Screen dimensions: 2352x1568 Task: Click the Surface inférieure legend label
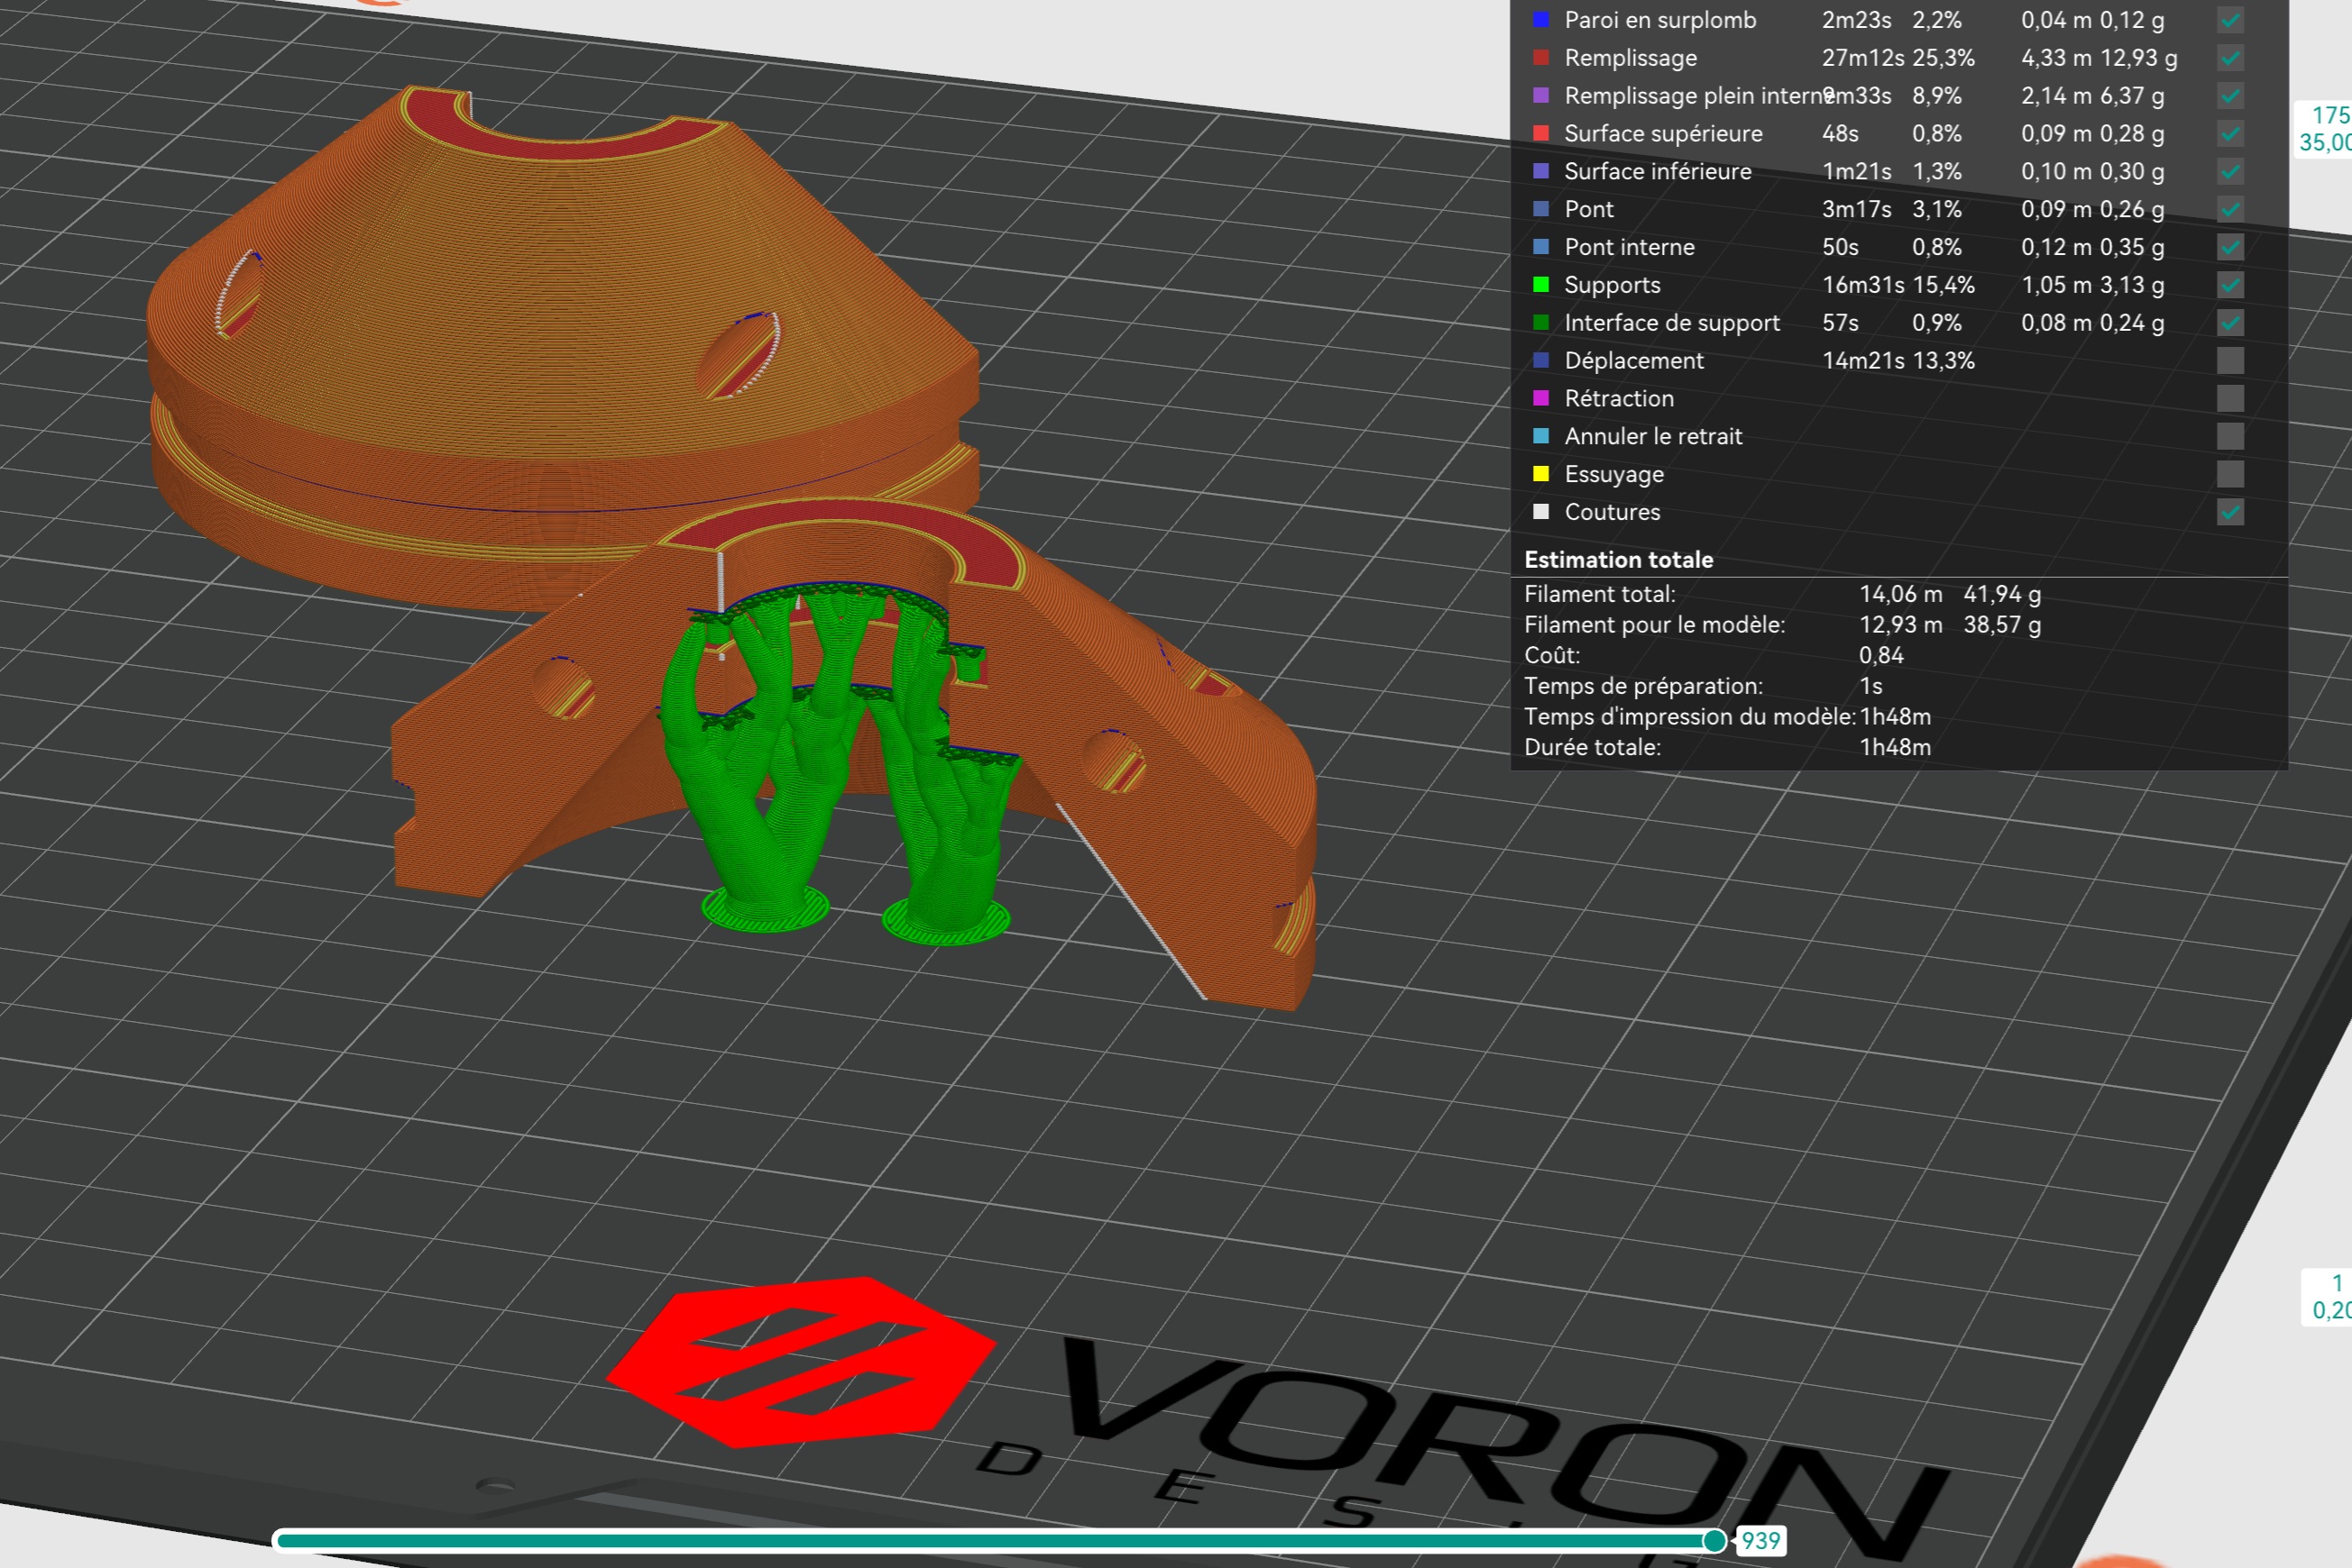[1658, 172]
